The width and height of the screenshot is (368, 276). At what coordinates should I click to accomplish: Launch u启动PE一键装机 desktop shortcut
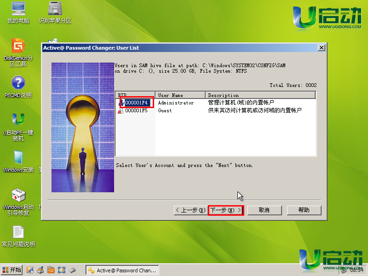[18, 127]
